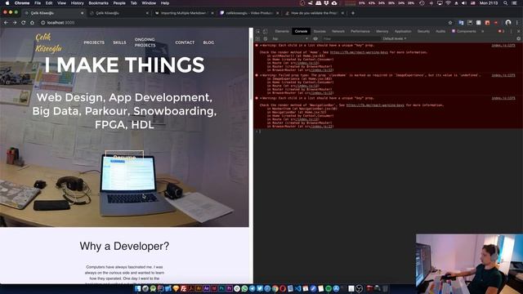Focus the console Filter field
This screenshot has width=523, height=294.
point(351,38)
